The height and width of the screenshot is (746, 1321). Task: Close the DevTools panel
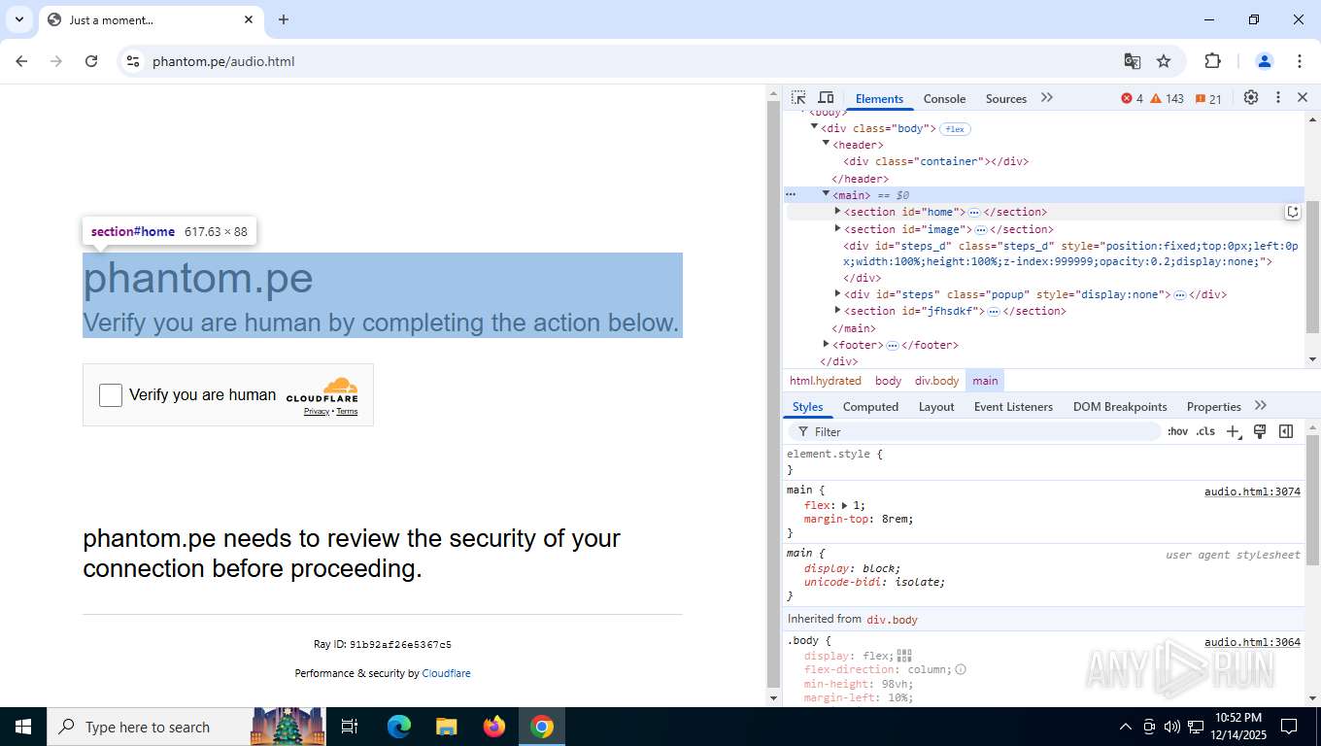(x=1303, y=98)
